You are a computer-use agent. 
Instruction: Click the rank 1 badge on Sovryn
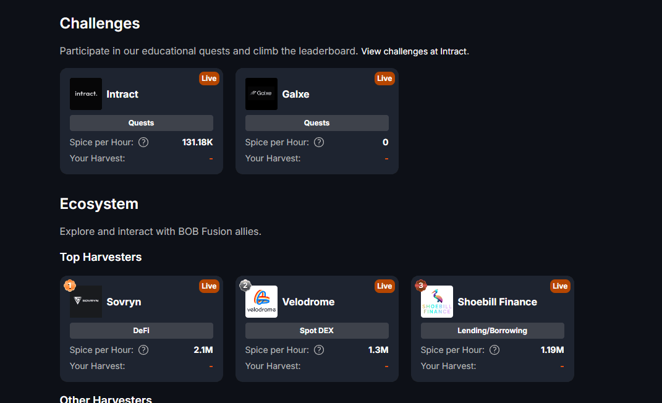point(70,286)
